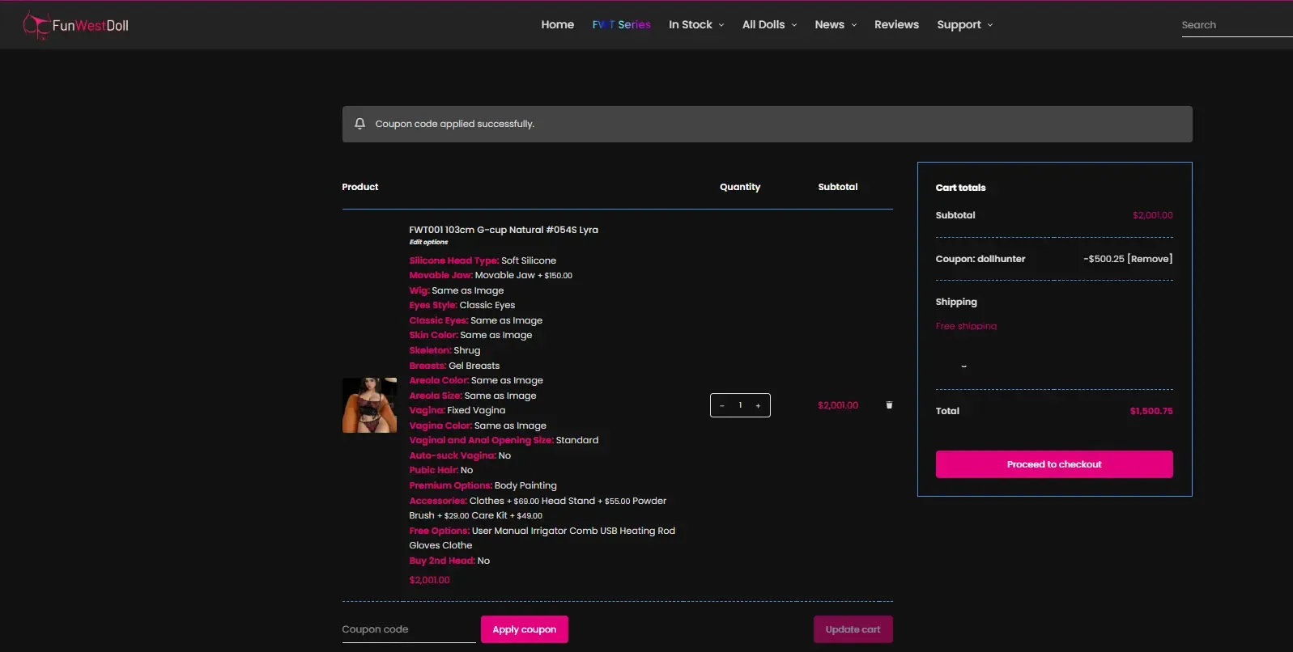1293x652 pixels.
Task: Increase quantity with the plus button
Action: 758,405
